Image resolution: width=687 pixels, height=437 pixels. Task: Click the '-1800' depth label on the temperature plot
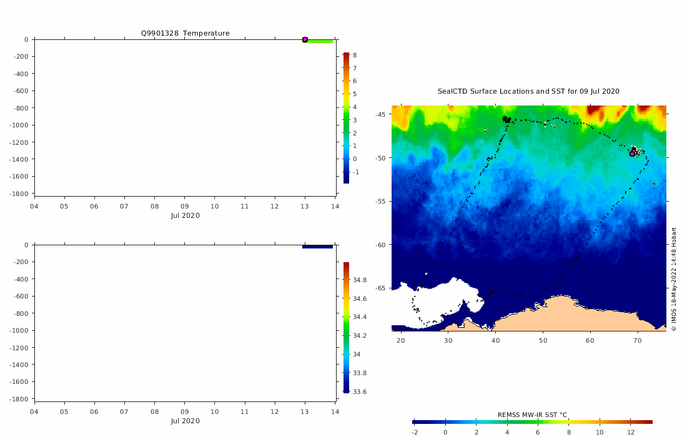[x=19, y=194]
